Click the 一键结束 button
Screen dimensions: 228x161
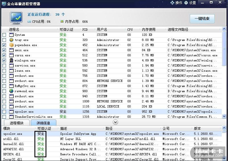coord(202,18)
